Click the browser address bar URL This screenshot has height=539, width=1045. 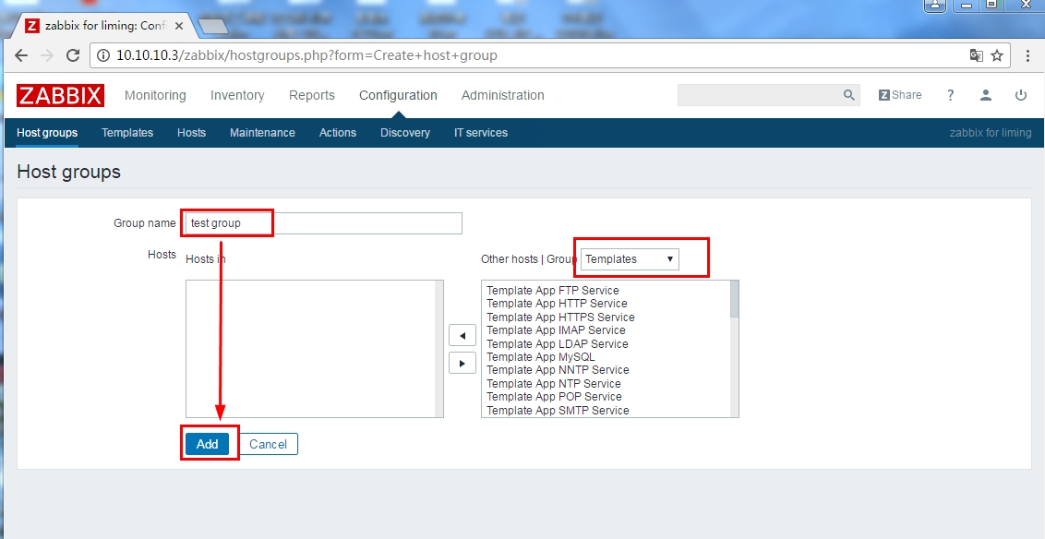[x=306, y=55]
